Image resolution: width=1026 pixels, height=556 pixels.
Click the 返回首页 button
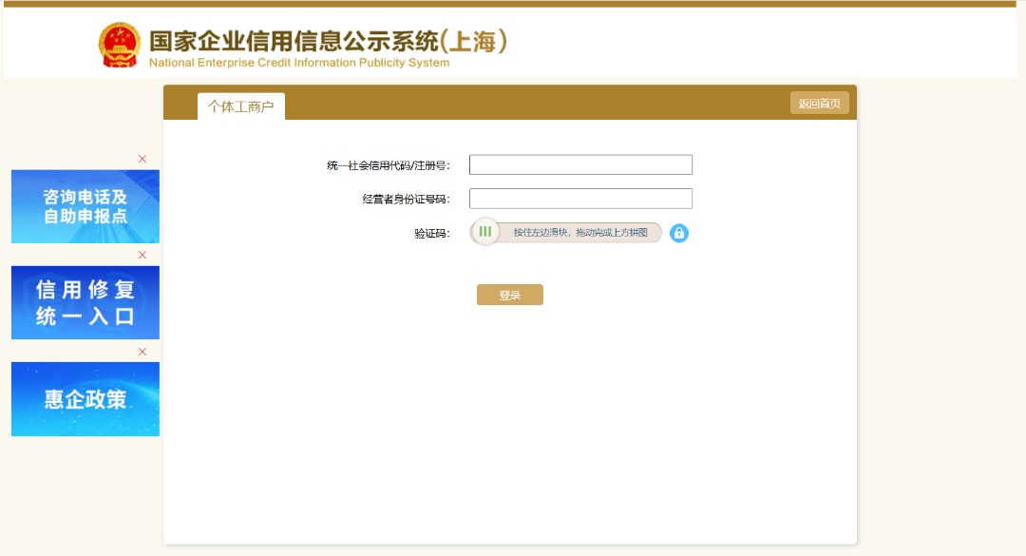pos(819,104)
